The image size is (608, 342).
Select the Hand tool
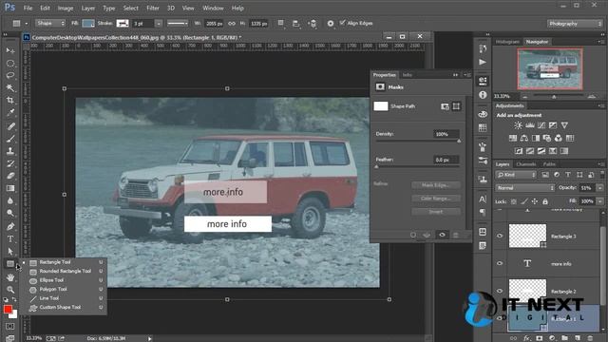[10, 277]
